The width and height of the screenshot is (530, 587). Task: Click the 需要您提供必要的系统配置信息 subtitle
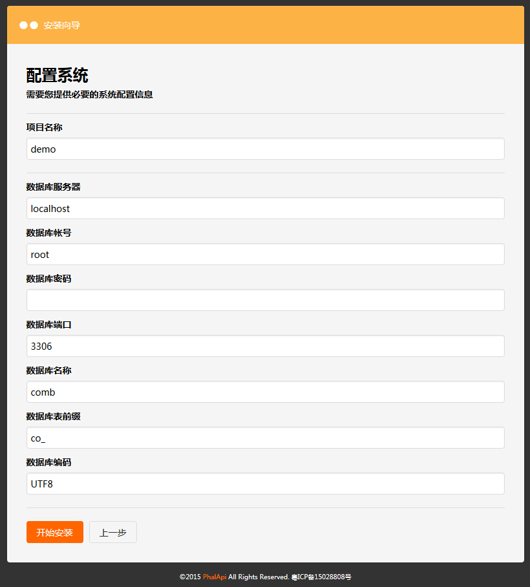point(89,94)
